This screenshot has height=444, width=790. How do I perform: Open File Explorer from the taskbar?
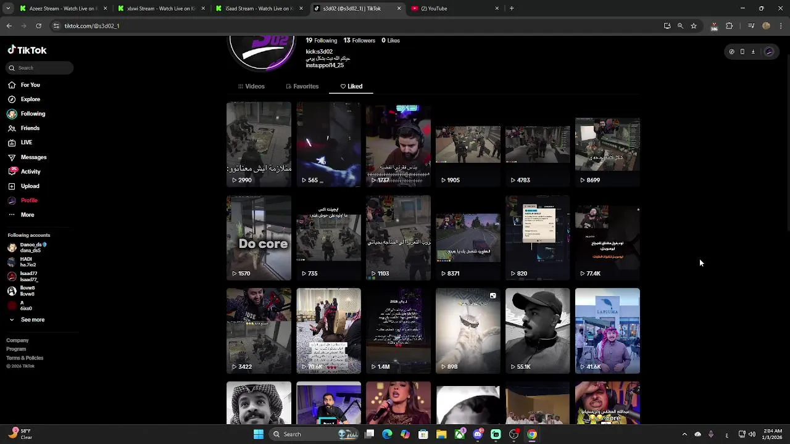441,434
